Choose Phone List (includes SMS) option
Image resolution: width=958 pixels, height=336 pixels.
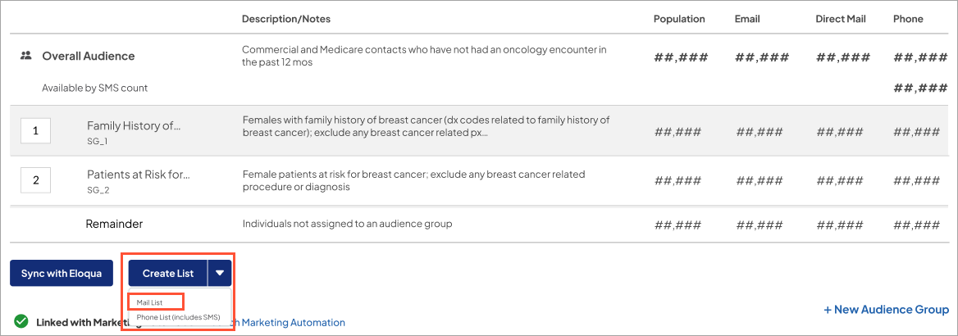[178, 316]
